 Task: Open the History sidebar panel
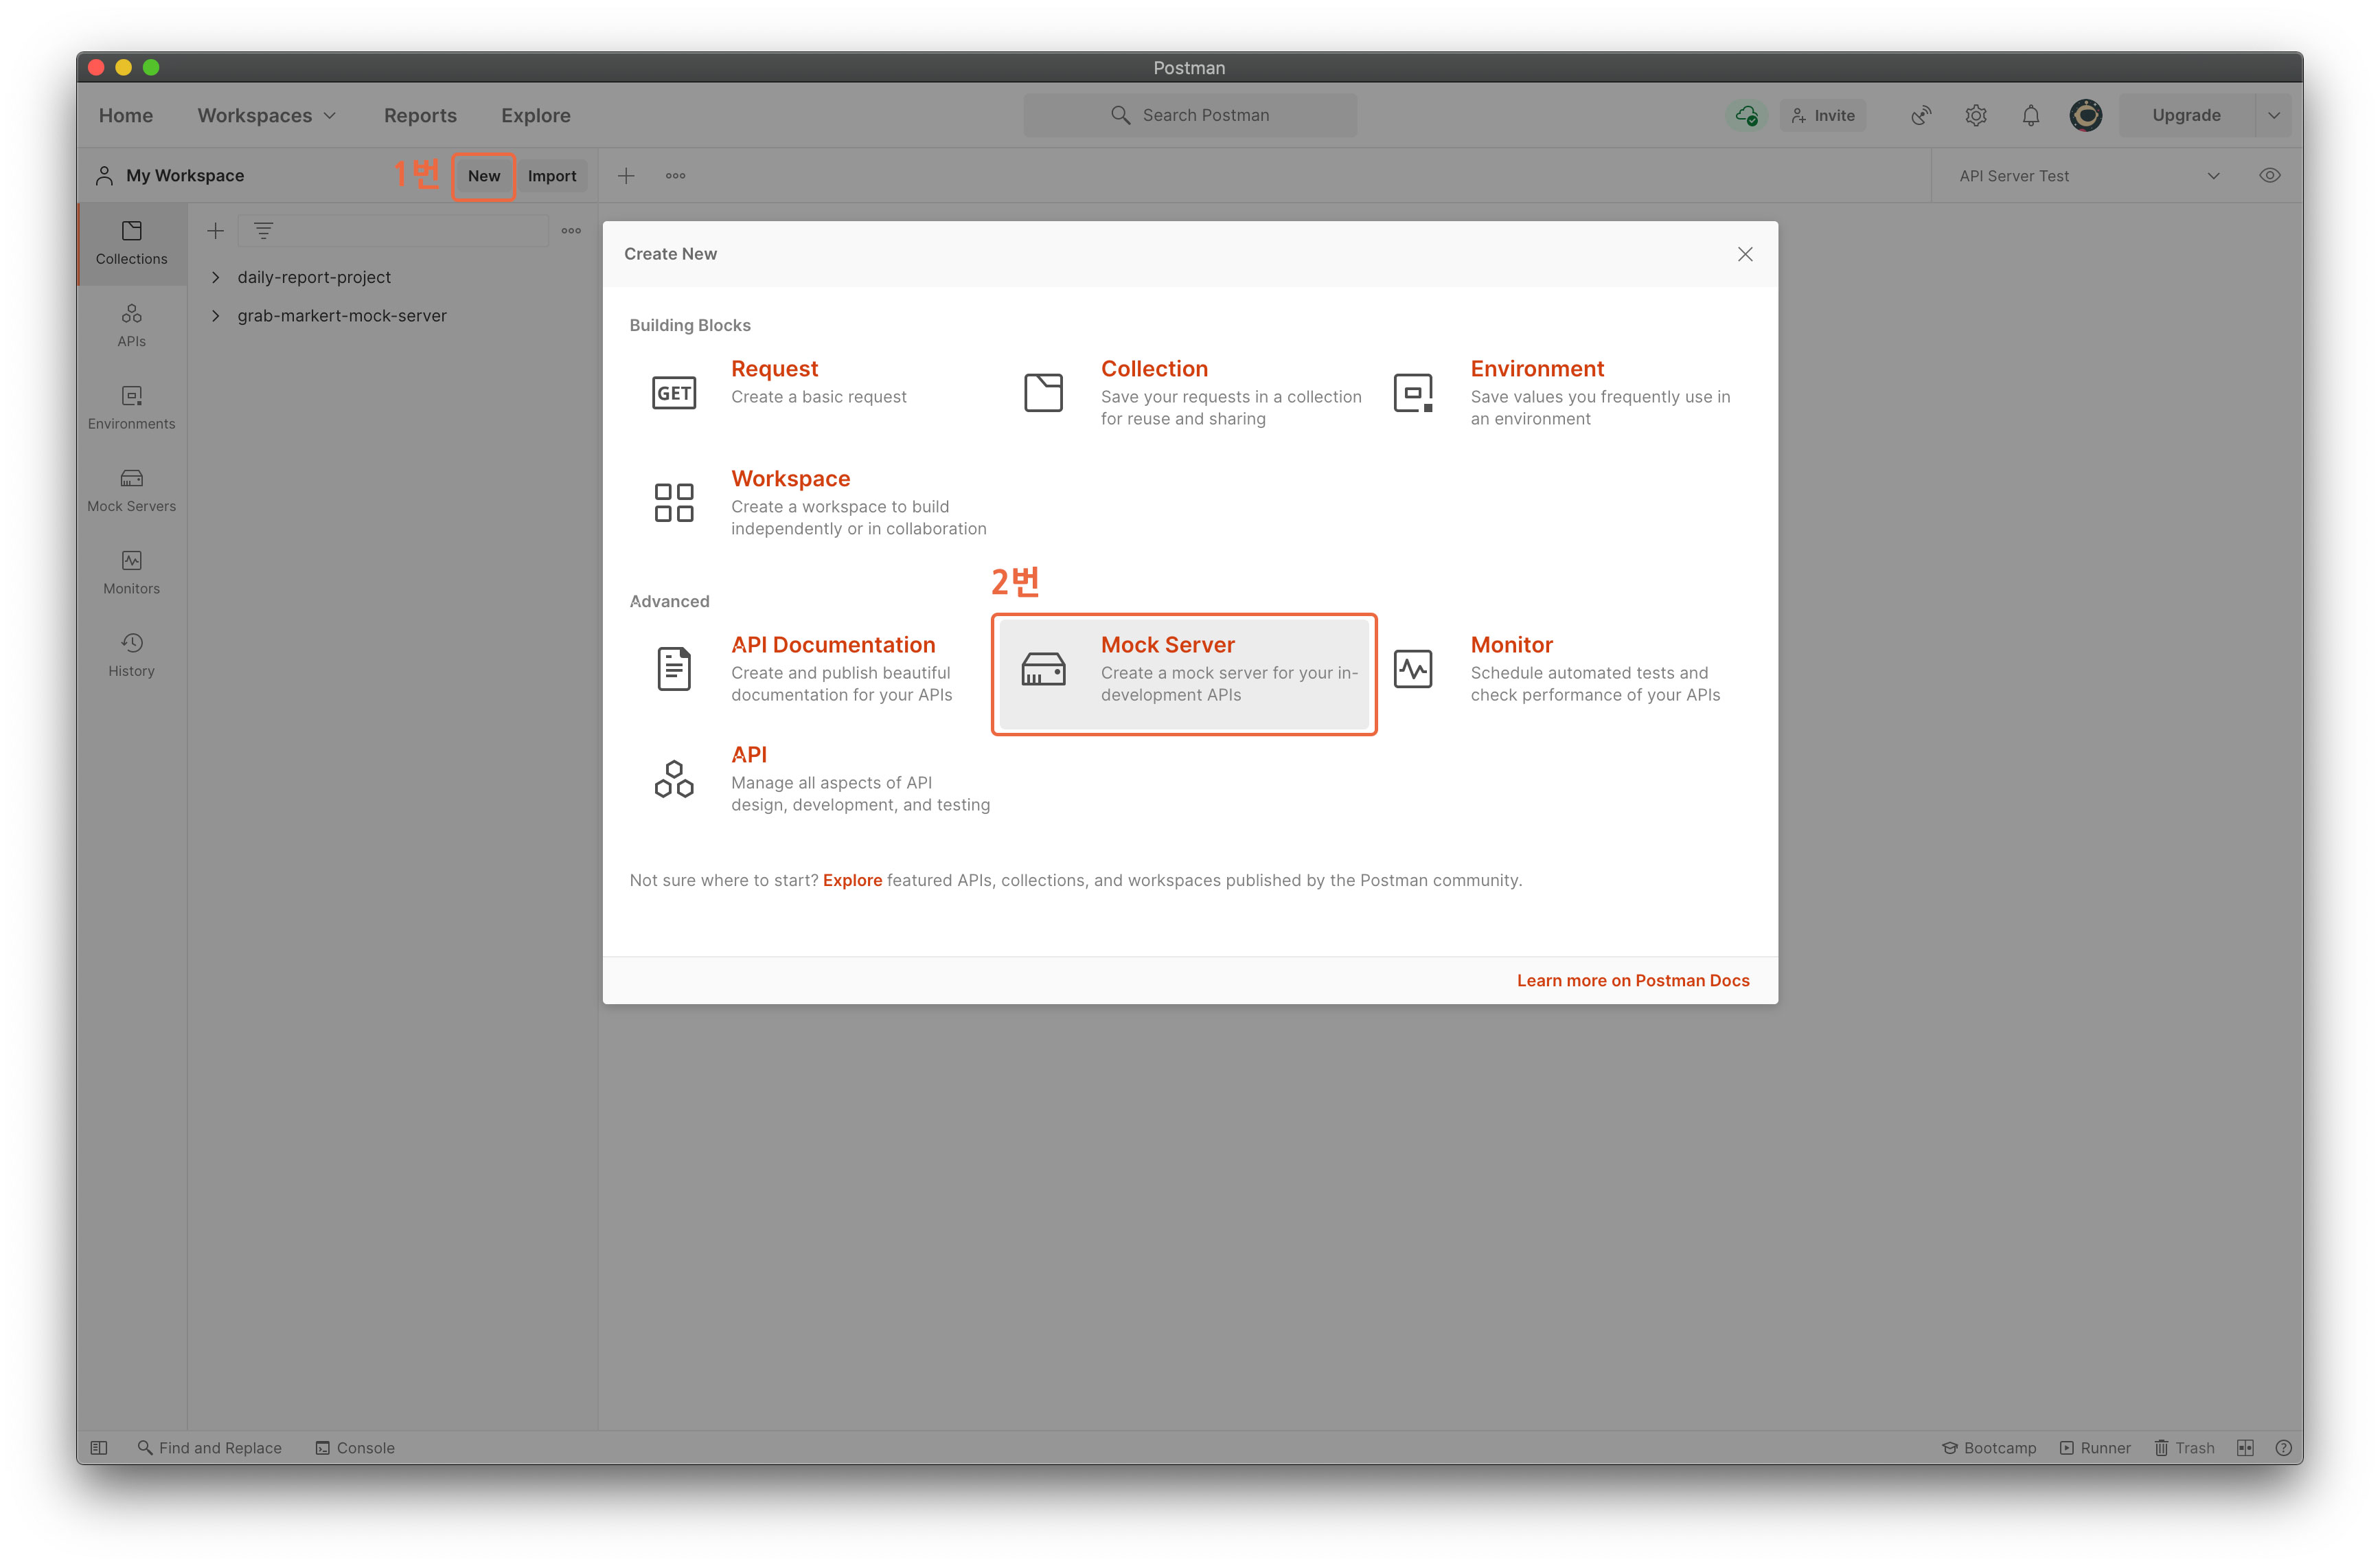131,654
